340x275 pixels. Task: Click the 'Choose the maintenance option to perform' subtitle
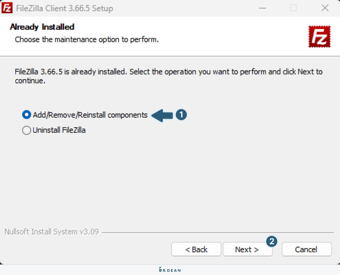[x=87, y=39]
